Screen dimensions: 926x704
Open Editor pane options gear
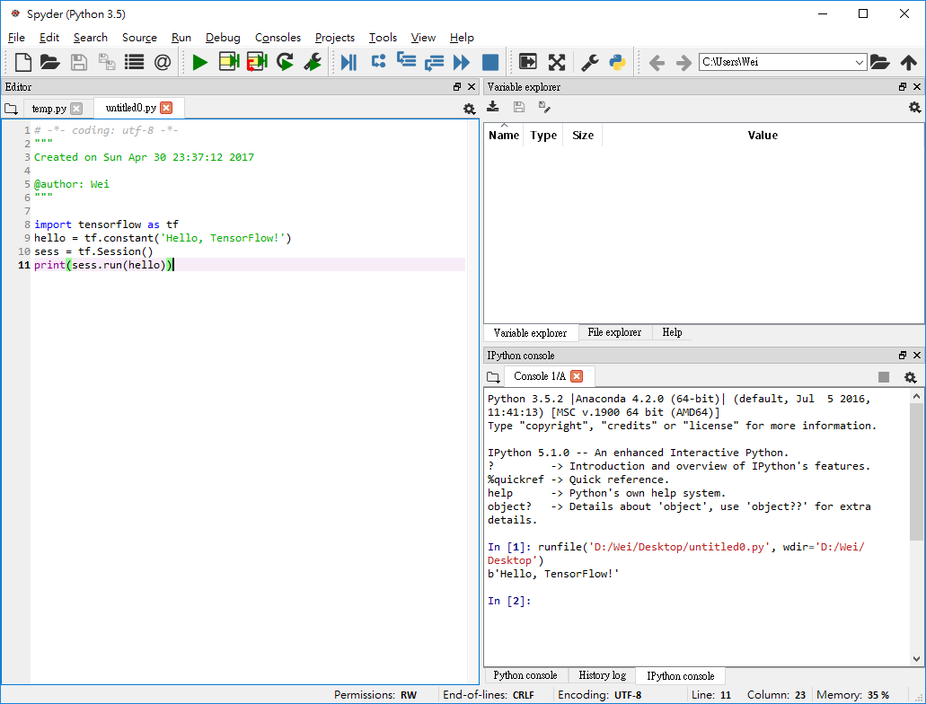[x=469, y=109]
